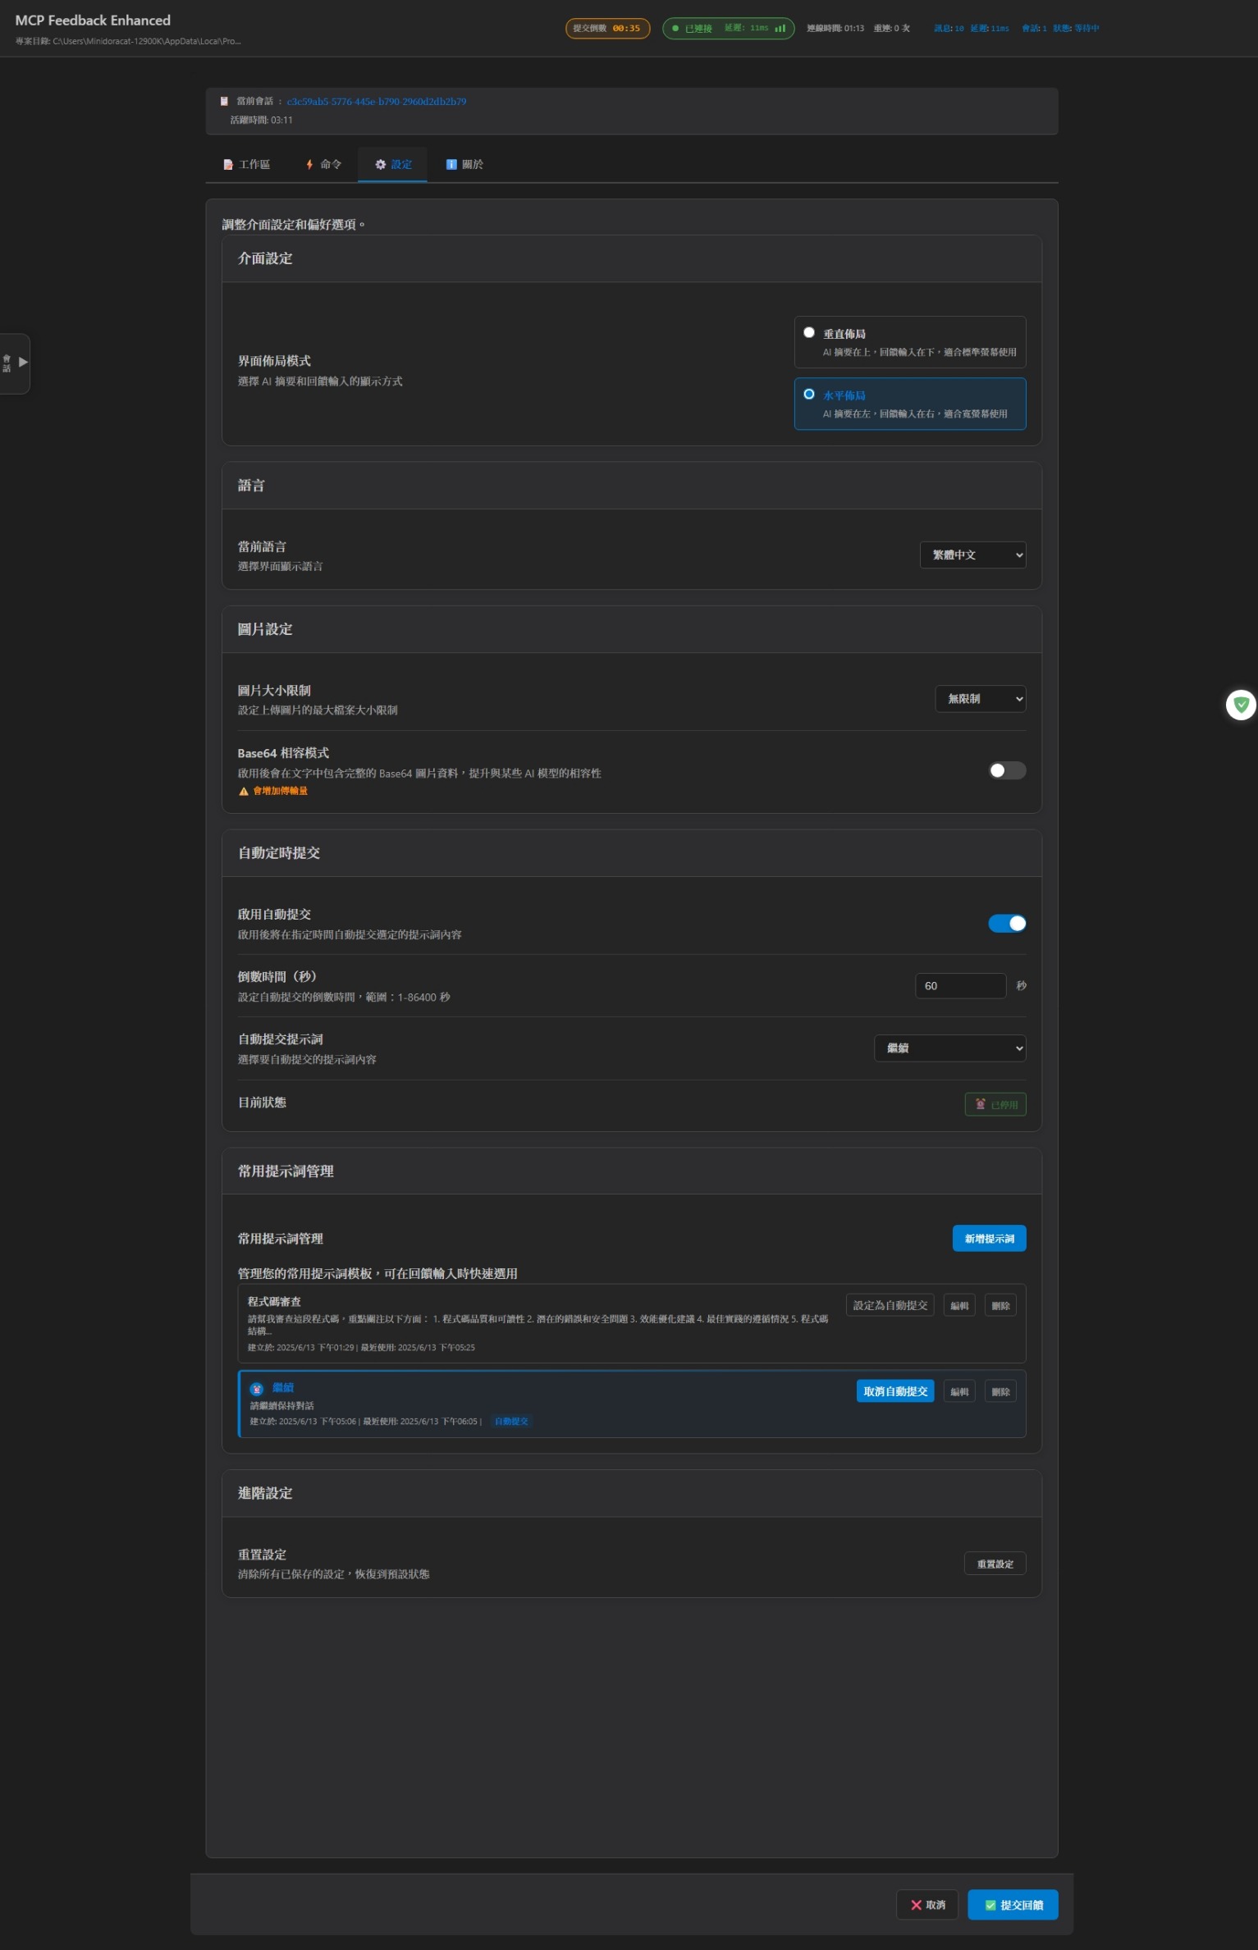Click the countdown seconds input showing 60

[x=960, y=986]
